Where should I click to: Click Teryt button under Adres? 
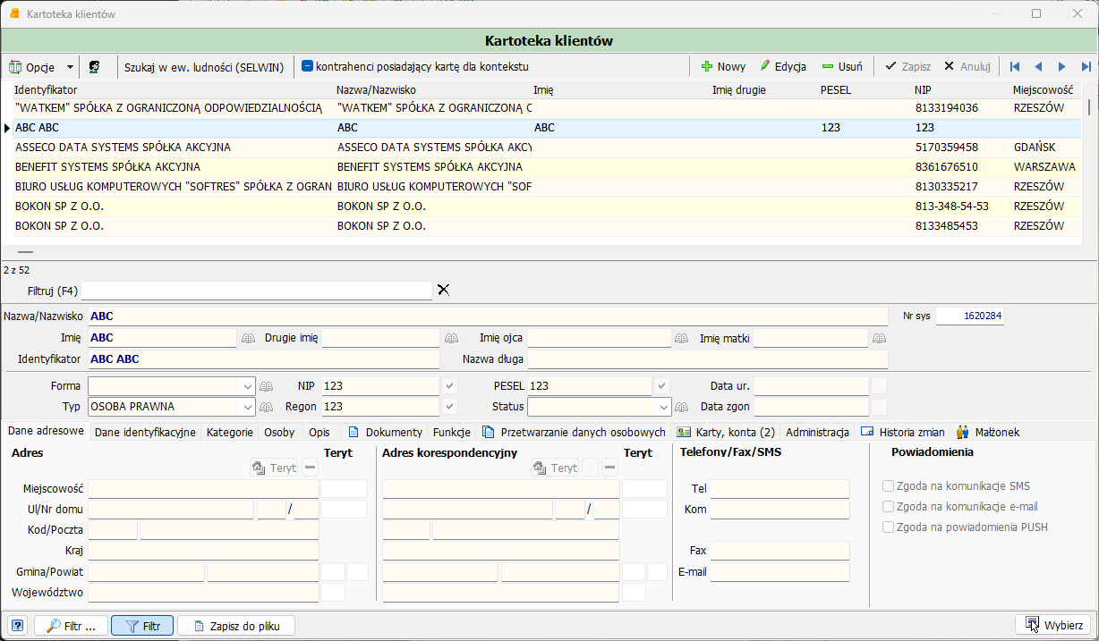[273, 468]
